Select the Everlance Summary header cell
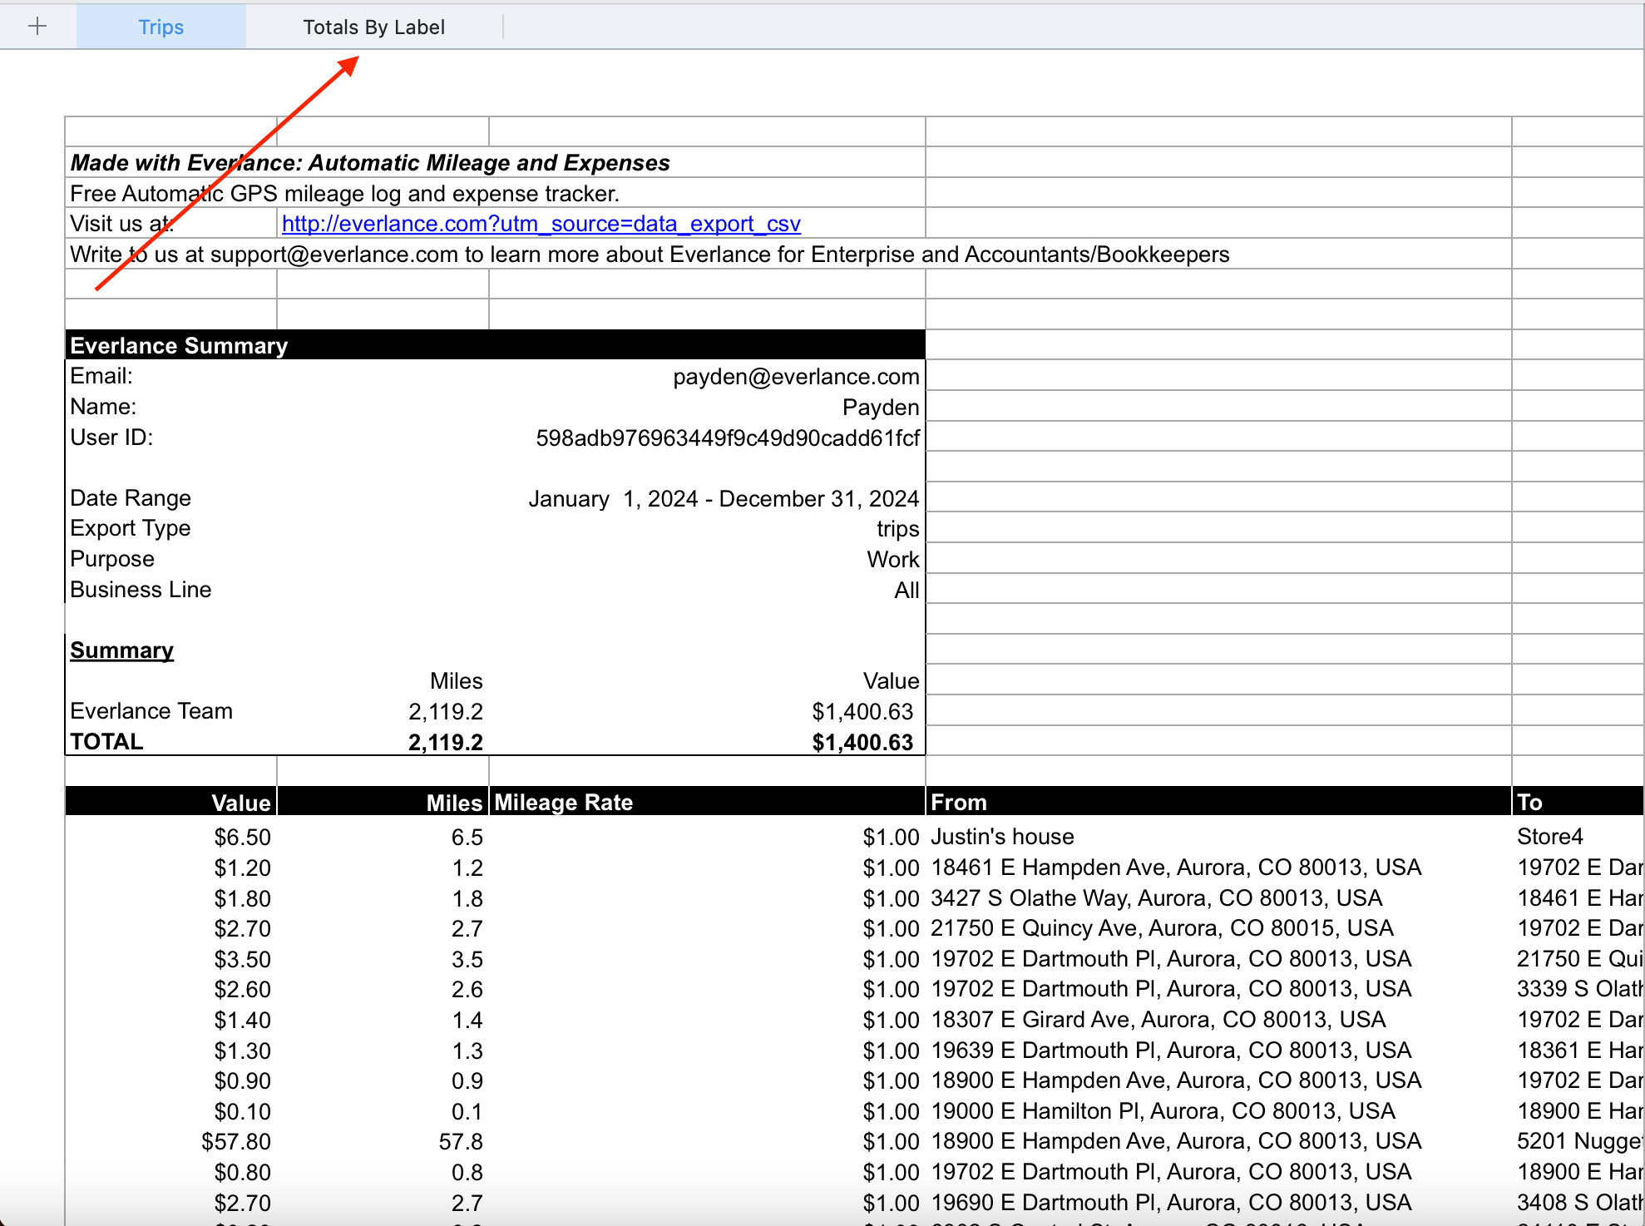 coord(178,345)
